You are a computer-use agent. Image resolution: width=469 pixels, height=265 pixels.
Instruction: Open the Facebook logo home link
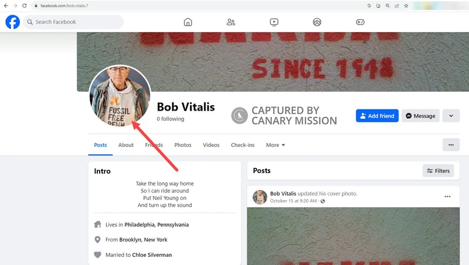tap(12, 22)
